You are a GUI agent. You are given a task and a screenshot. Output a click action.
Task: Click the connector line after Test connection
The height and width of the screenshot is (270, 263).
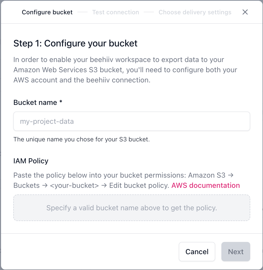149,12
